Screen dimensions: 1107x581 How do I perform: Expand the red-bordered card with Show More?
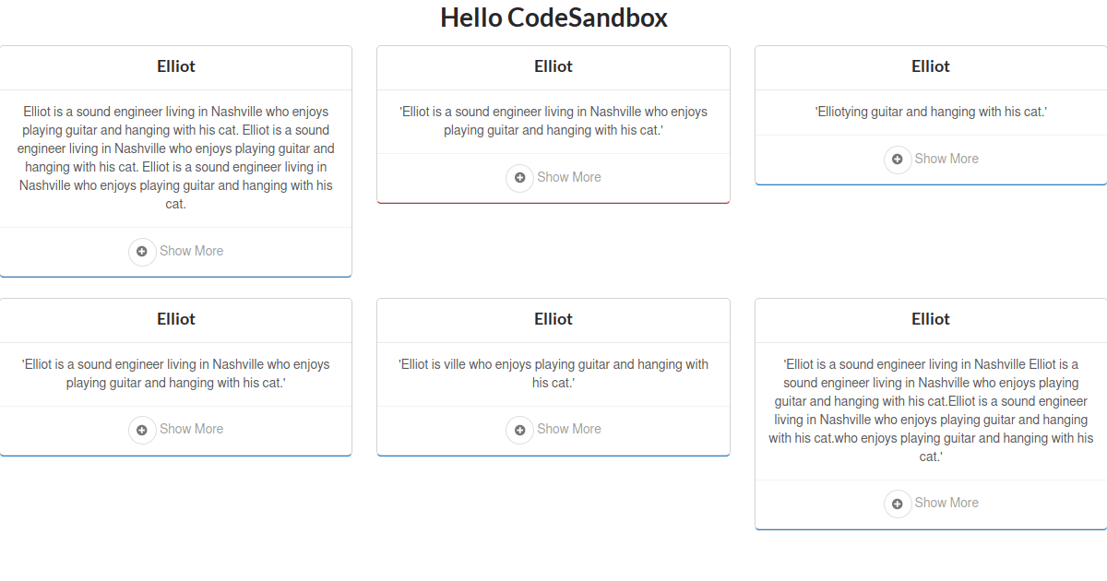(570, 178)
